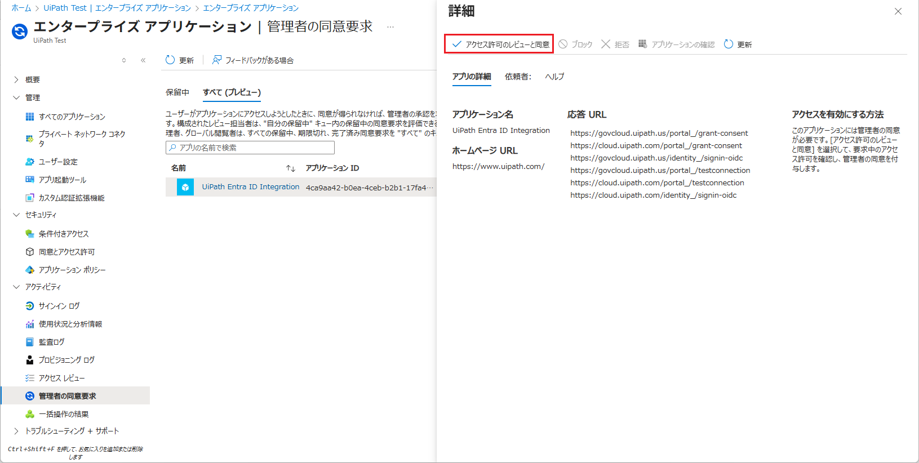Click the アプリケーション ポリシー icon
The width and height of the screenshot is (919, 463).
[30, 270]
